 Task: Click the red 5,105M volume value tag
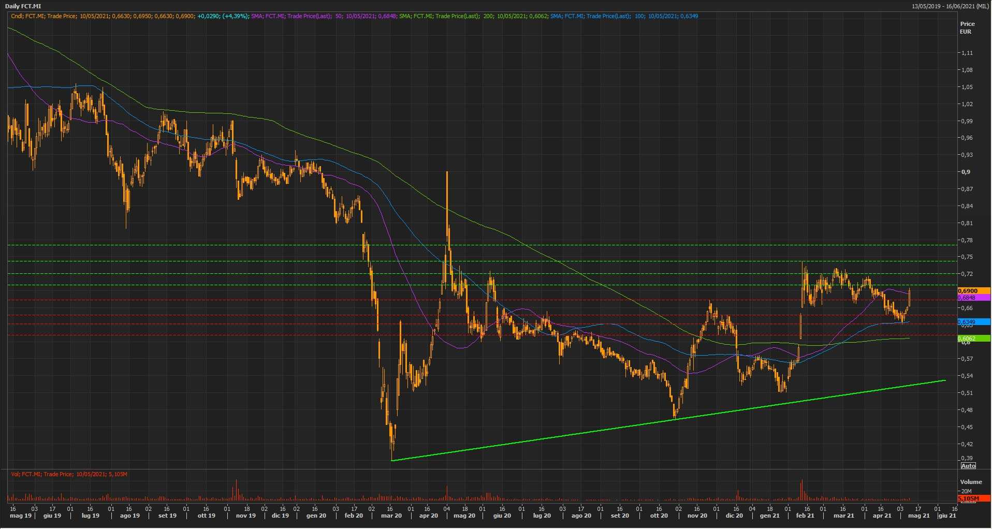973,498
